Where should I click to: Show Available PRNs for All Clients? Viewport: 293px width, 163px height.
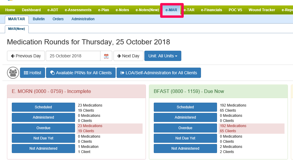pyautogui.click(x=81, y=73)
